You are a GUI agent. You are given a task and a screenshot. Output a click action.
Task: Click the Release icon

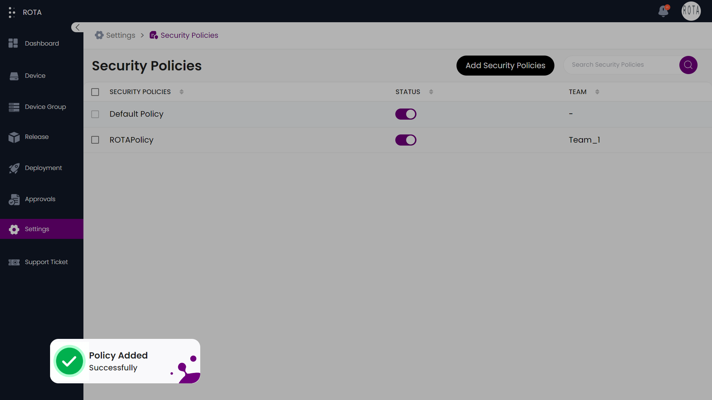[14, 137]
